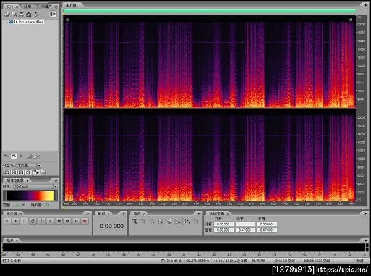The width and height of the screenshot is (371, 276).
Task: Click the red Record button
Action: coord(85,221)
